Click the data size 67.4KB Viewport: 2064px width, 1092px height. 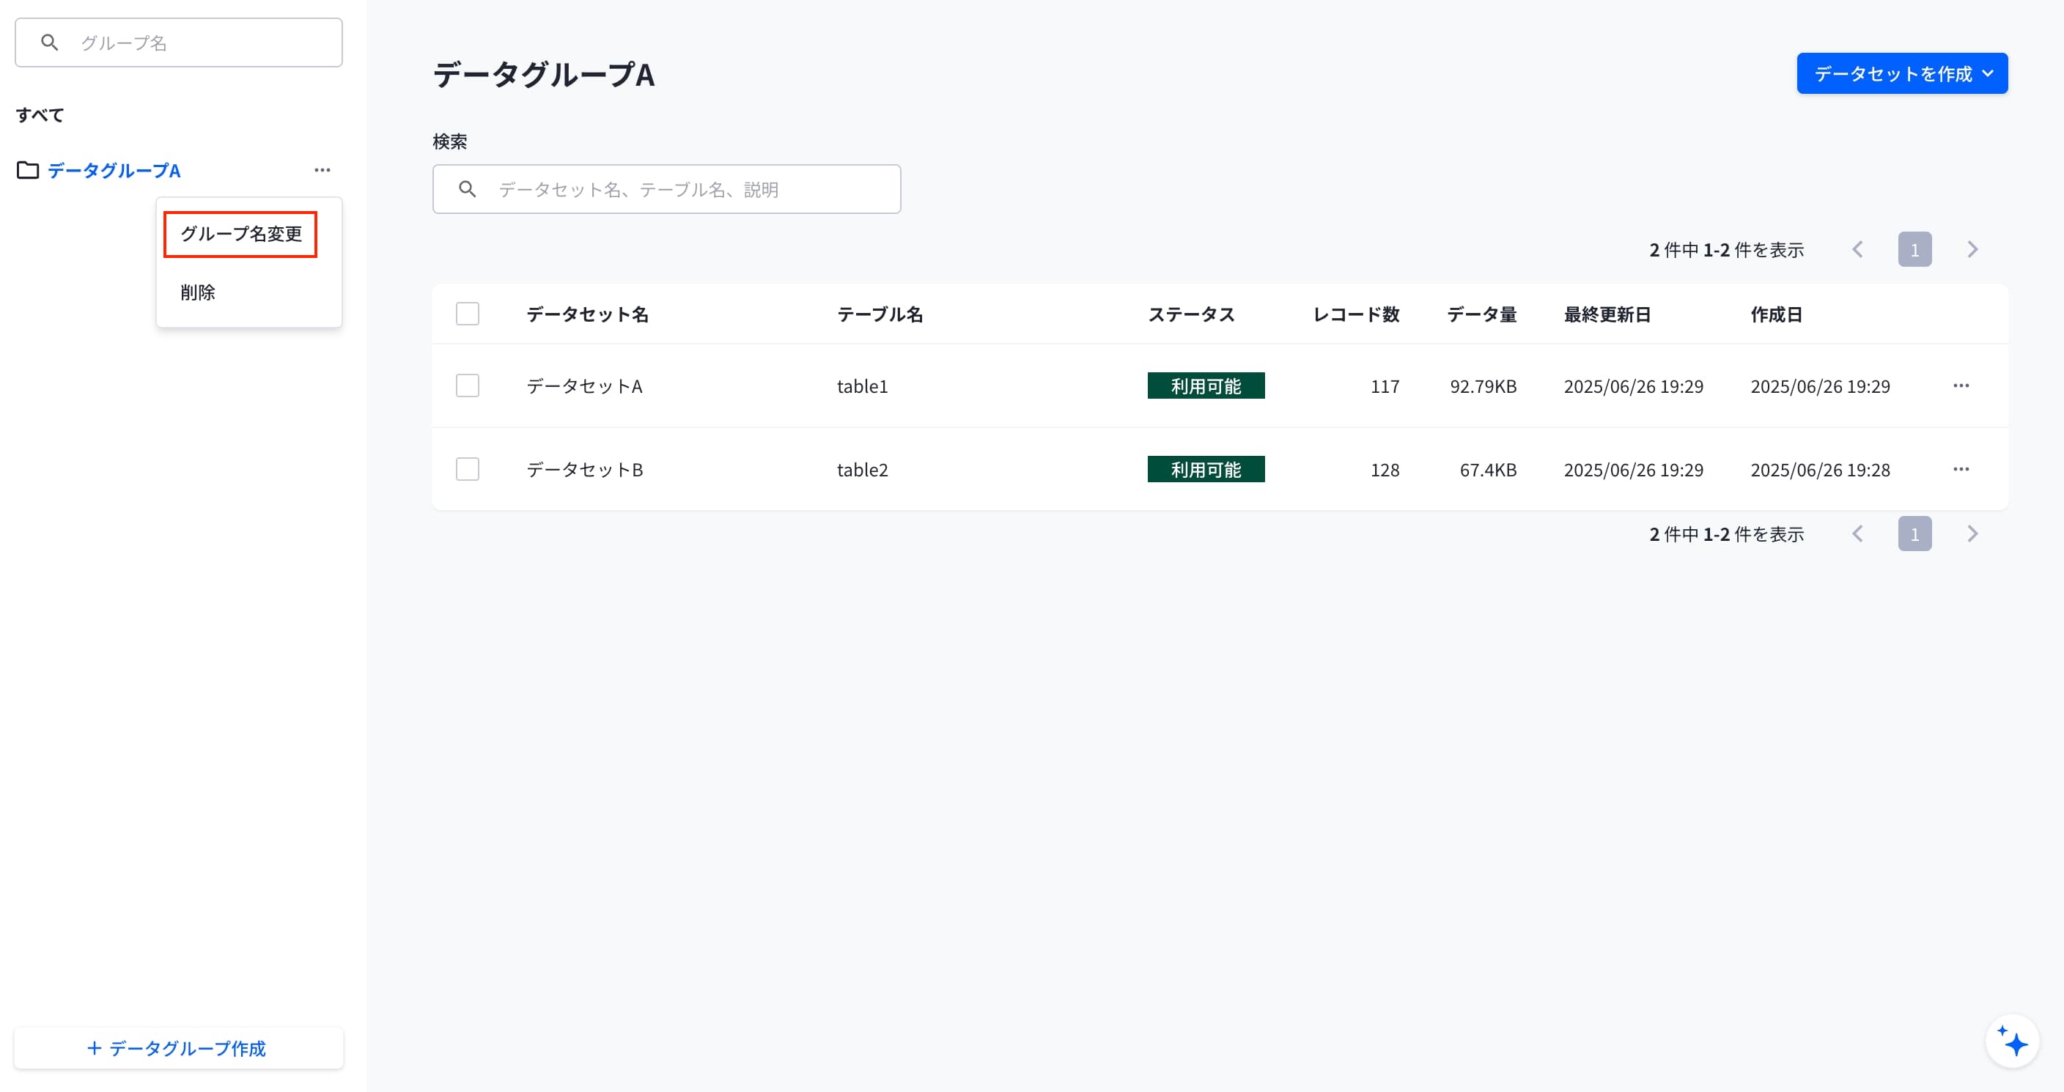pos(1488,470)
